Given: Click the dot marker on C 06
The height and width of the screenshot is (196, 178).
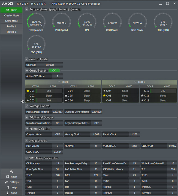Looking at the screenshot, I should [x=66, y=100].
